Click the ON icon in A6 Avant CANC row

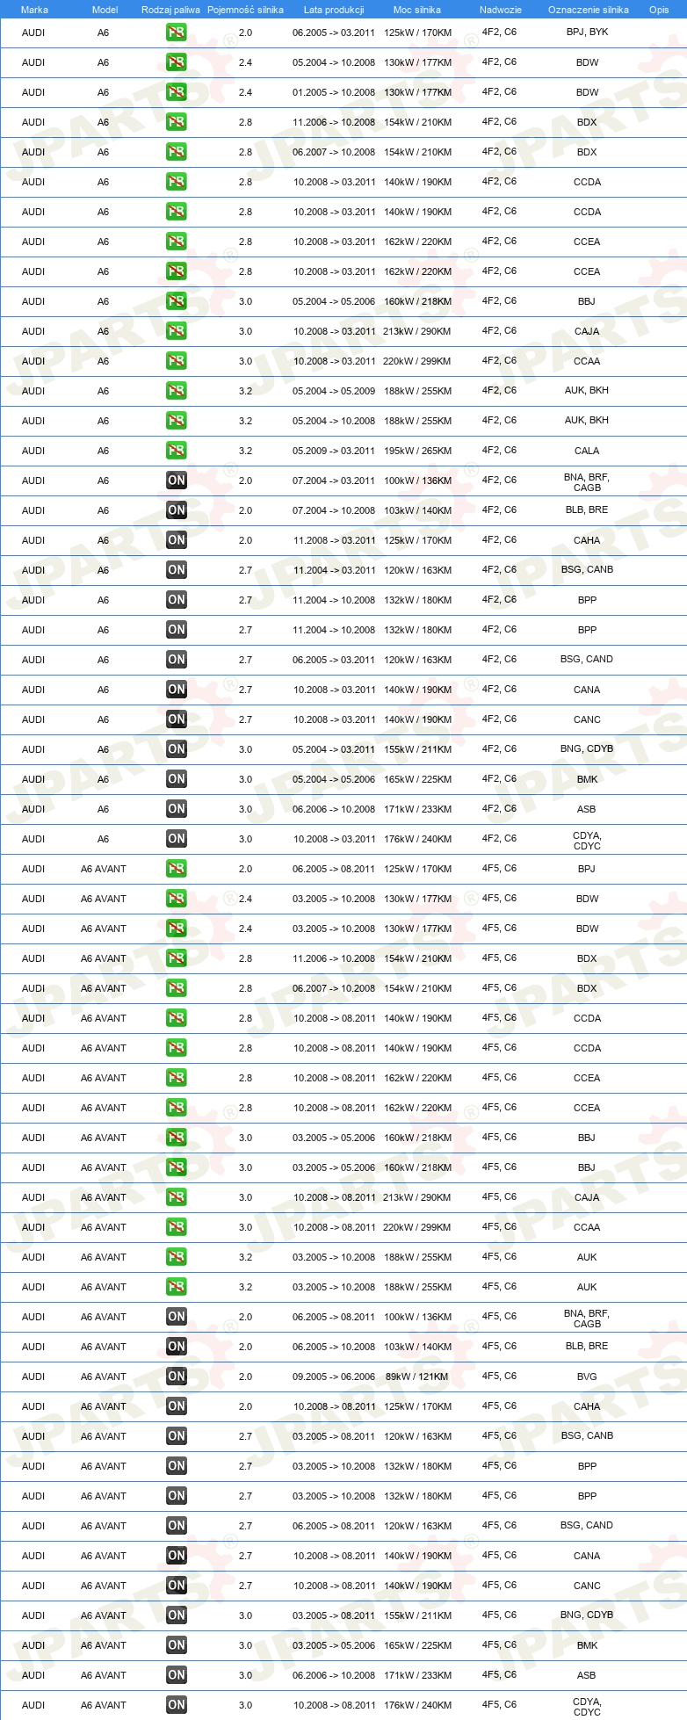177,1586
